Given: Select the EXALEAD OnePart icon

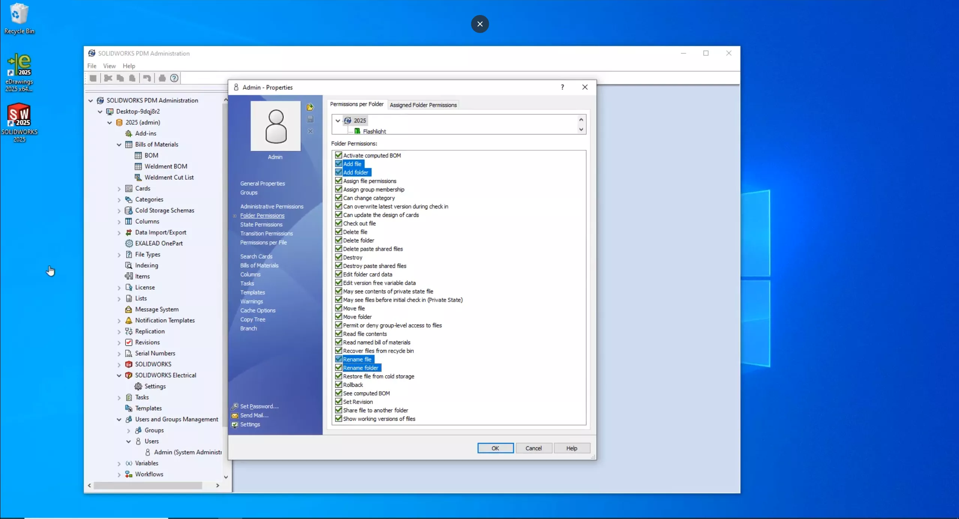Looking at the screenshot, I should pos(129,243).
